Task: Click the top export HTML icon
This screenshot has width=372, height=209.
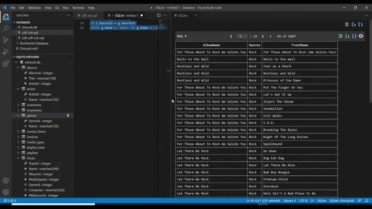Action: (353, 24)
